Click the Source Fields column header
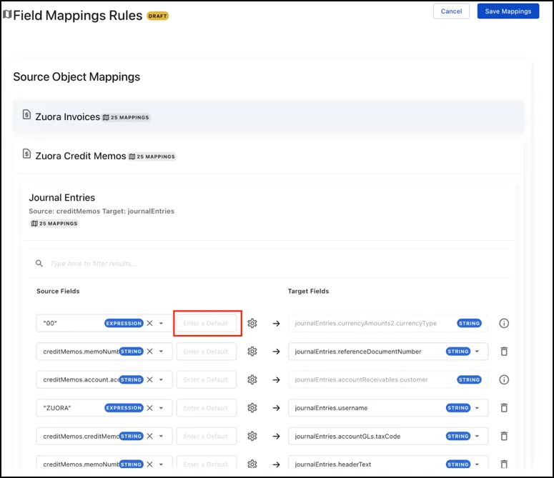Image resolution: width=554 pixels, height=478 pixels. 58,292
